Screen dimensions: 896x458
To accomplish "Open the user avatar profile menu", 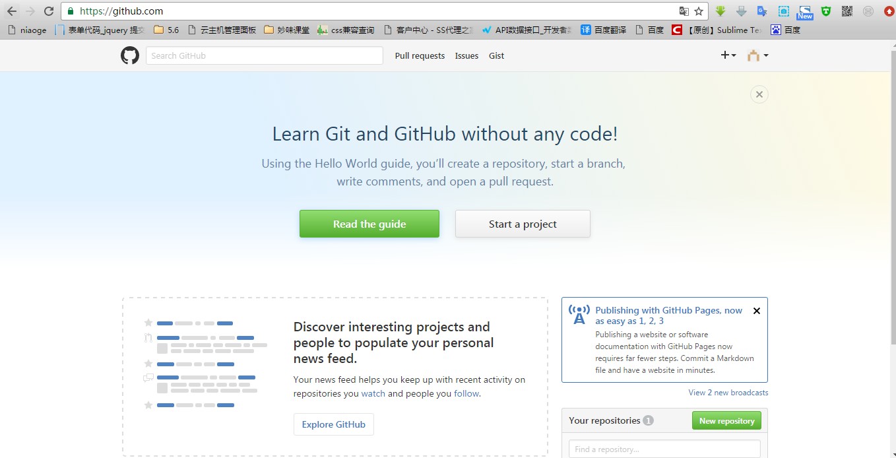I will point(757,55).
